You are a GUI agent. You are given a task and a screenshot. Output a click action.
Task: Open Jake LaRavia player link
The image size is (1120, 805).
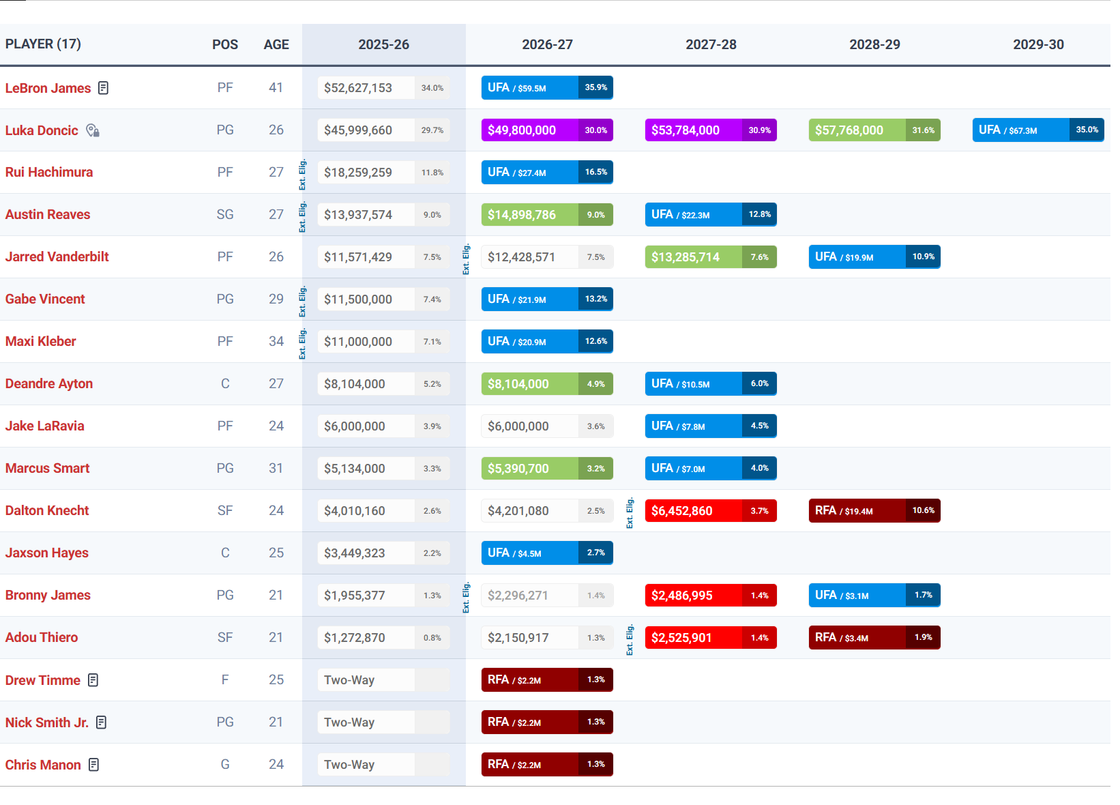click(45, 426)
